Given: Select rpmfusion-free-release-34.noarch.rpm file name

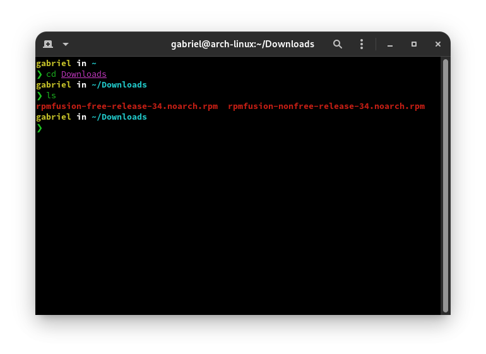Looking at the screenshot, I should (127, 106).
